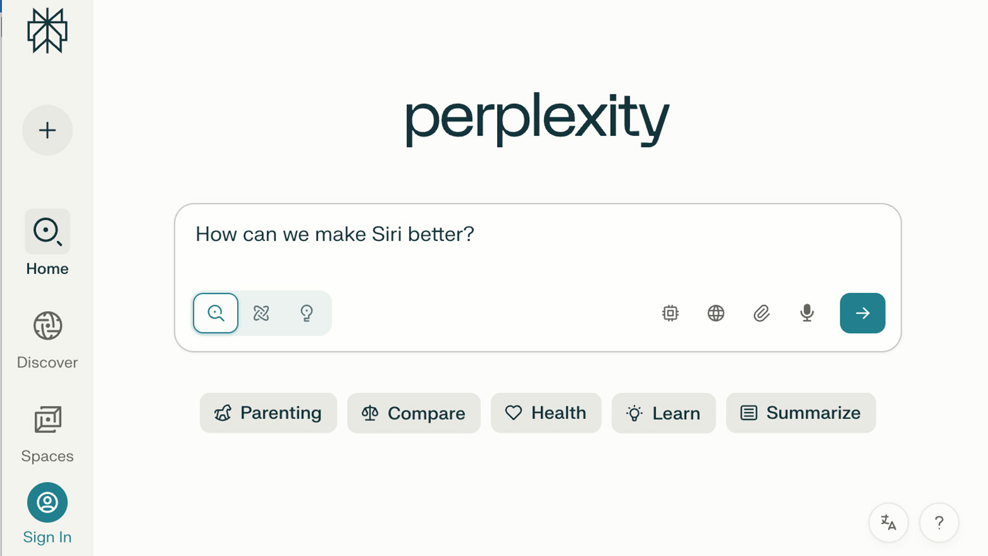
Task: Start voice dictation with microphone icon
Action: [807, 313]
